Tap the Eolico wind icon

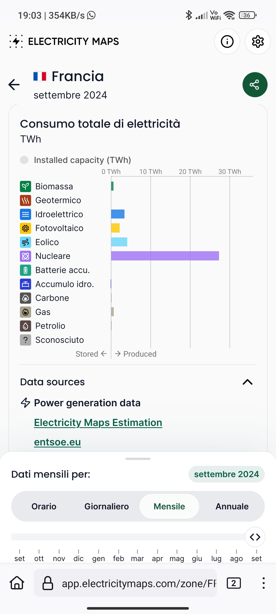coord(26,242)
